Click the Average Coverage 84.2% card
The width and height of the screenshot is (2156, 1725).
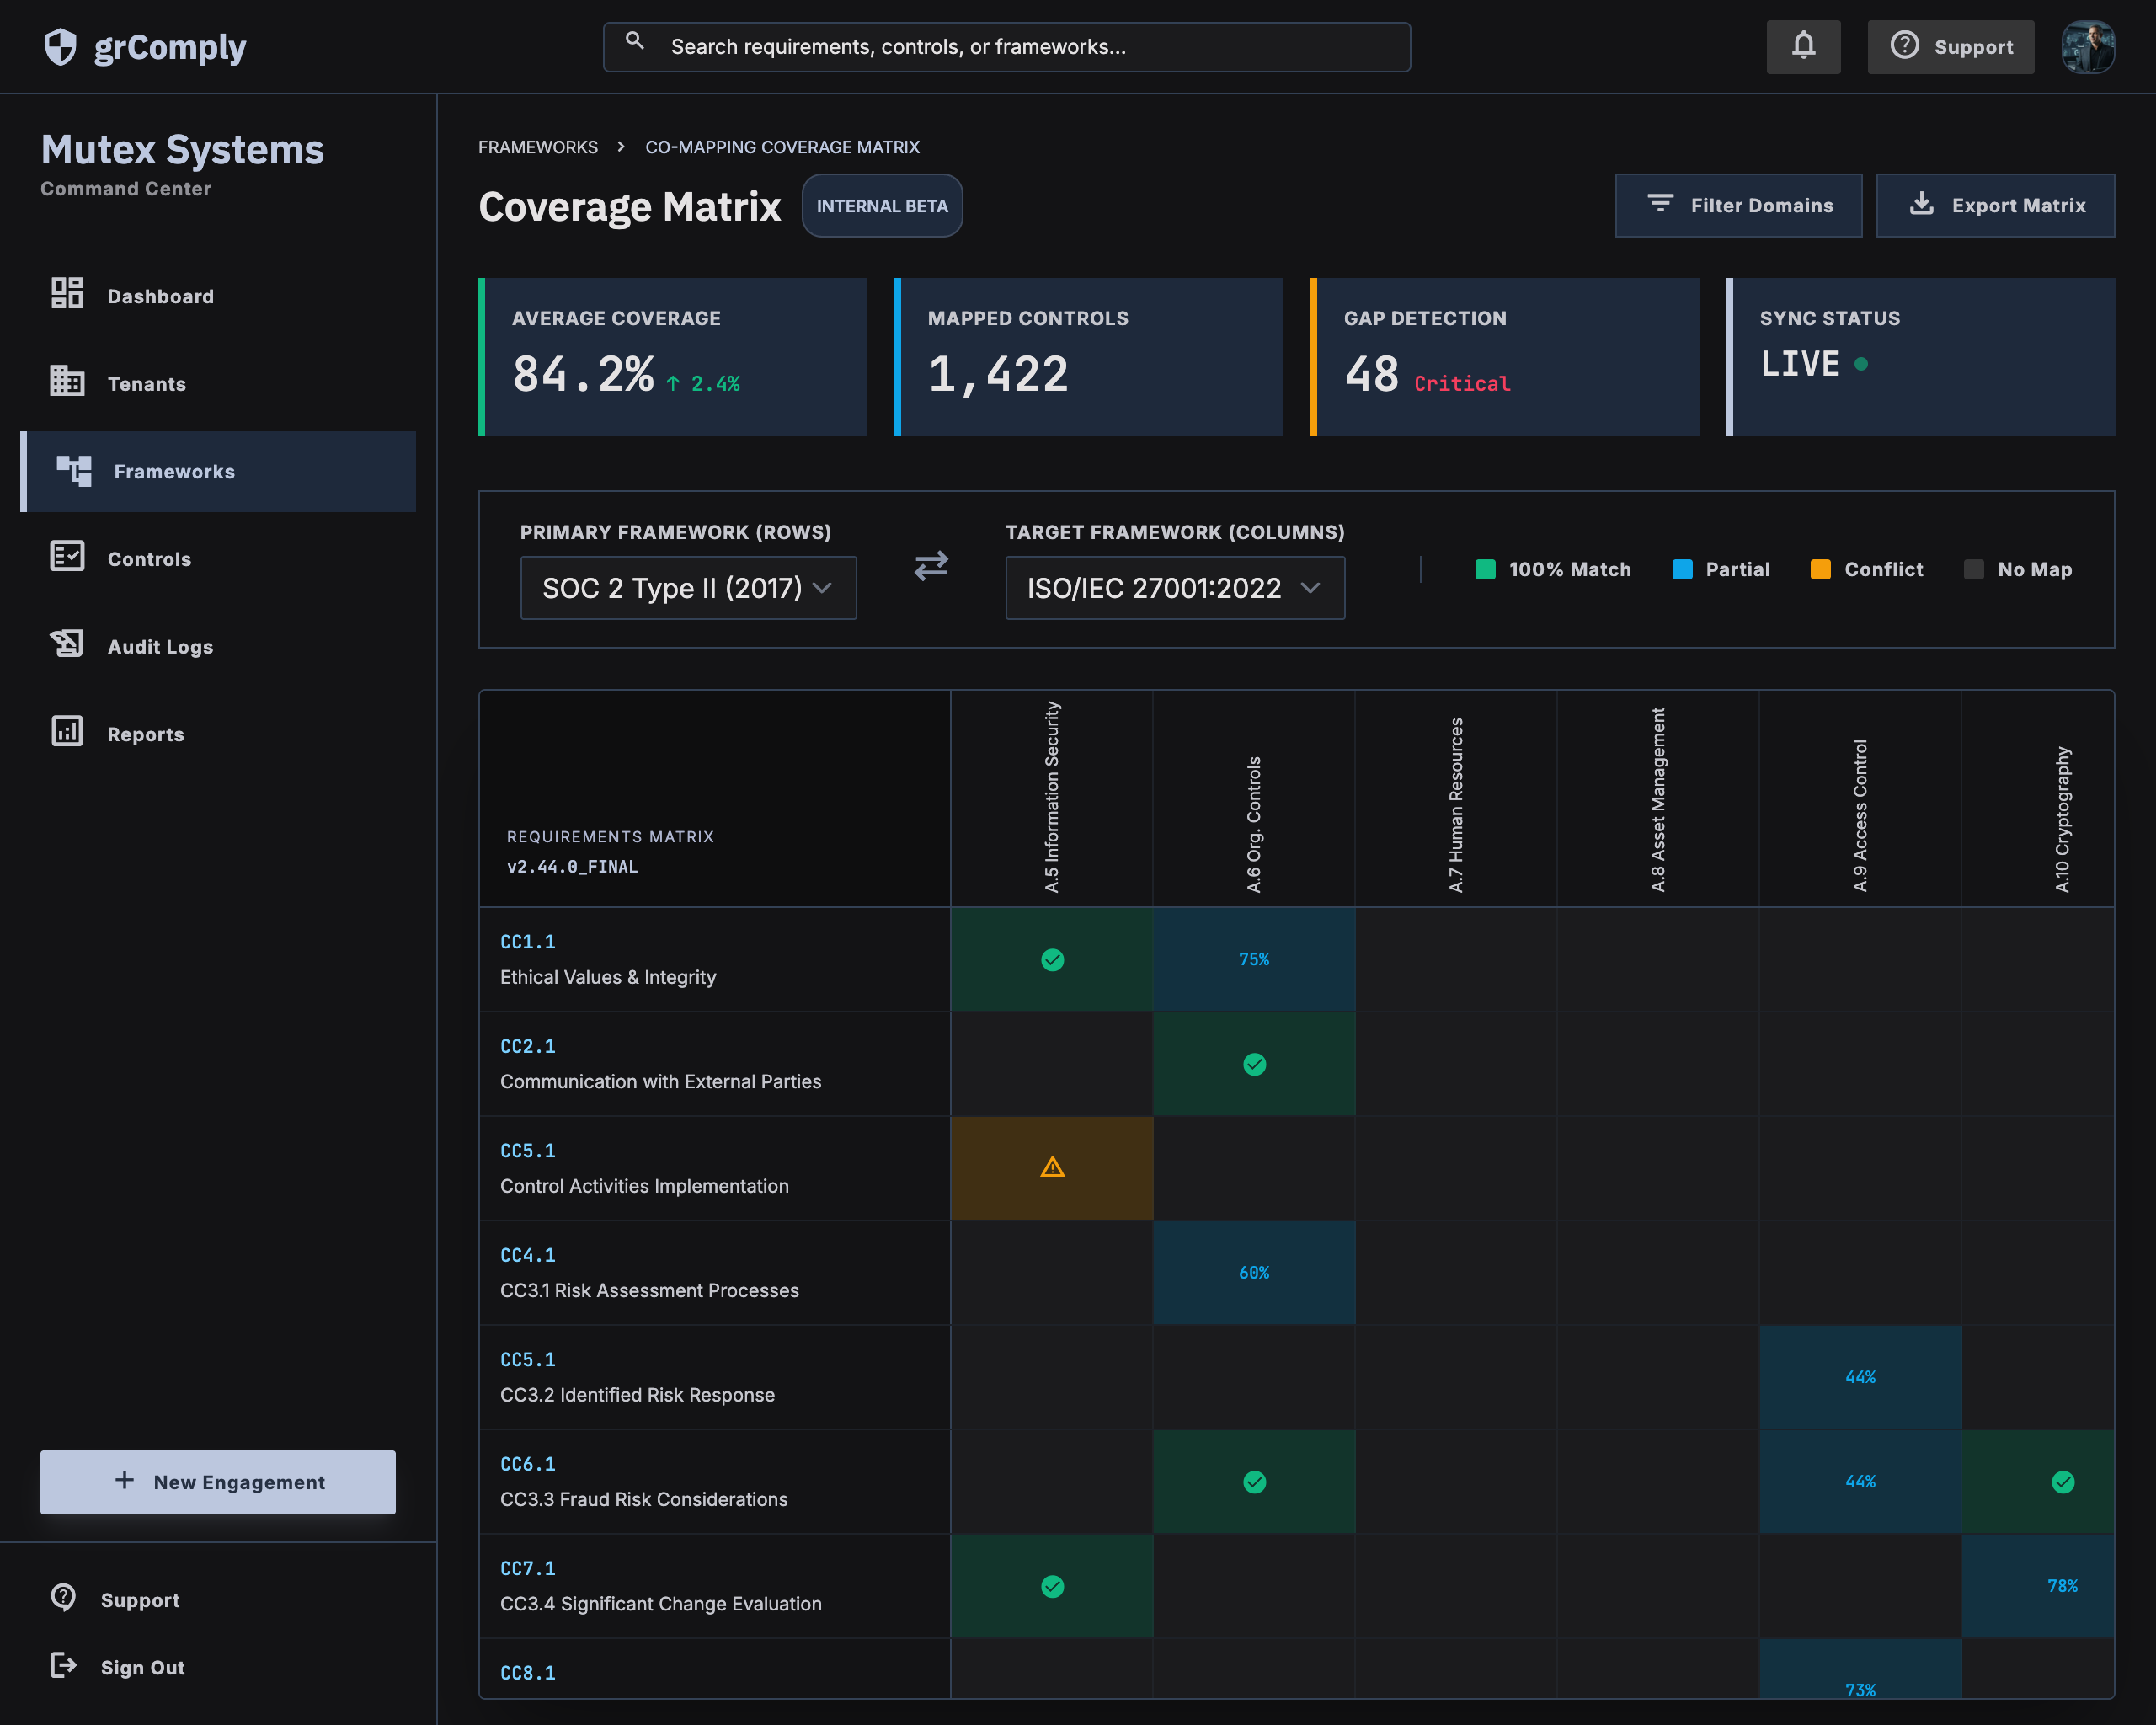click(x=673, y=357)
